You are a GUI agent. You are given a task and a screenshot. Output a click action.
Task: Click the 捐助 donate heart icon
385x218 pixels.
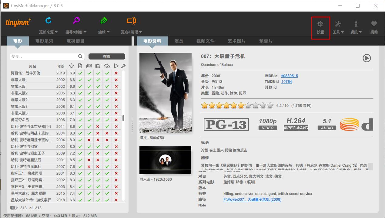click(374, 23)
